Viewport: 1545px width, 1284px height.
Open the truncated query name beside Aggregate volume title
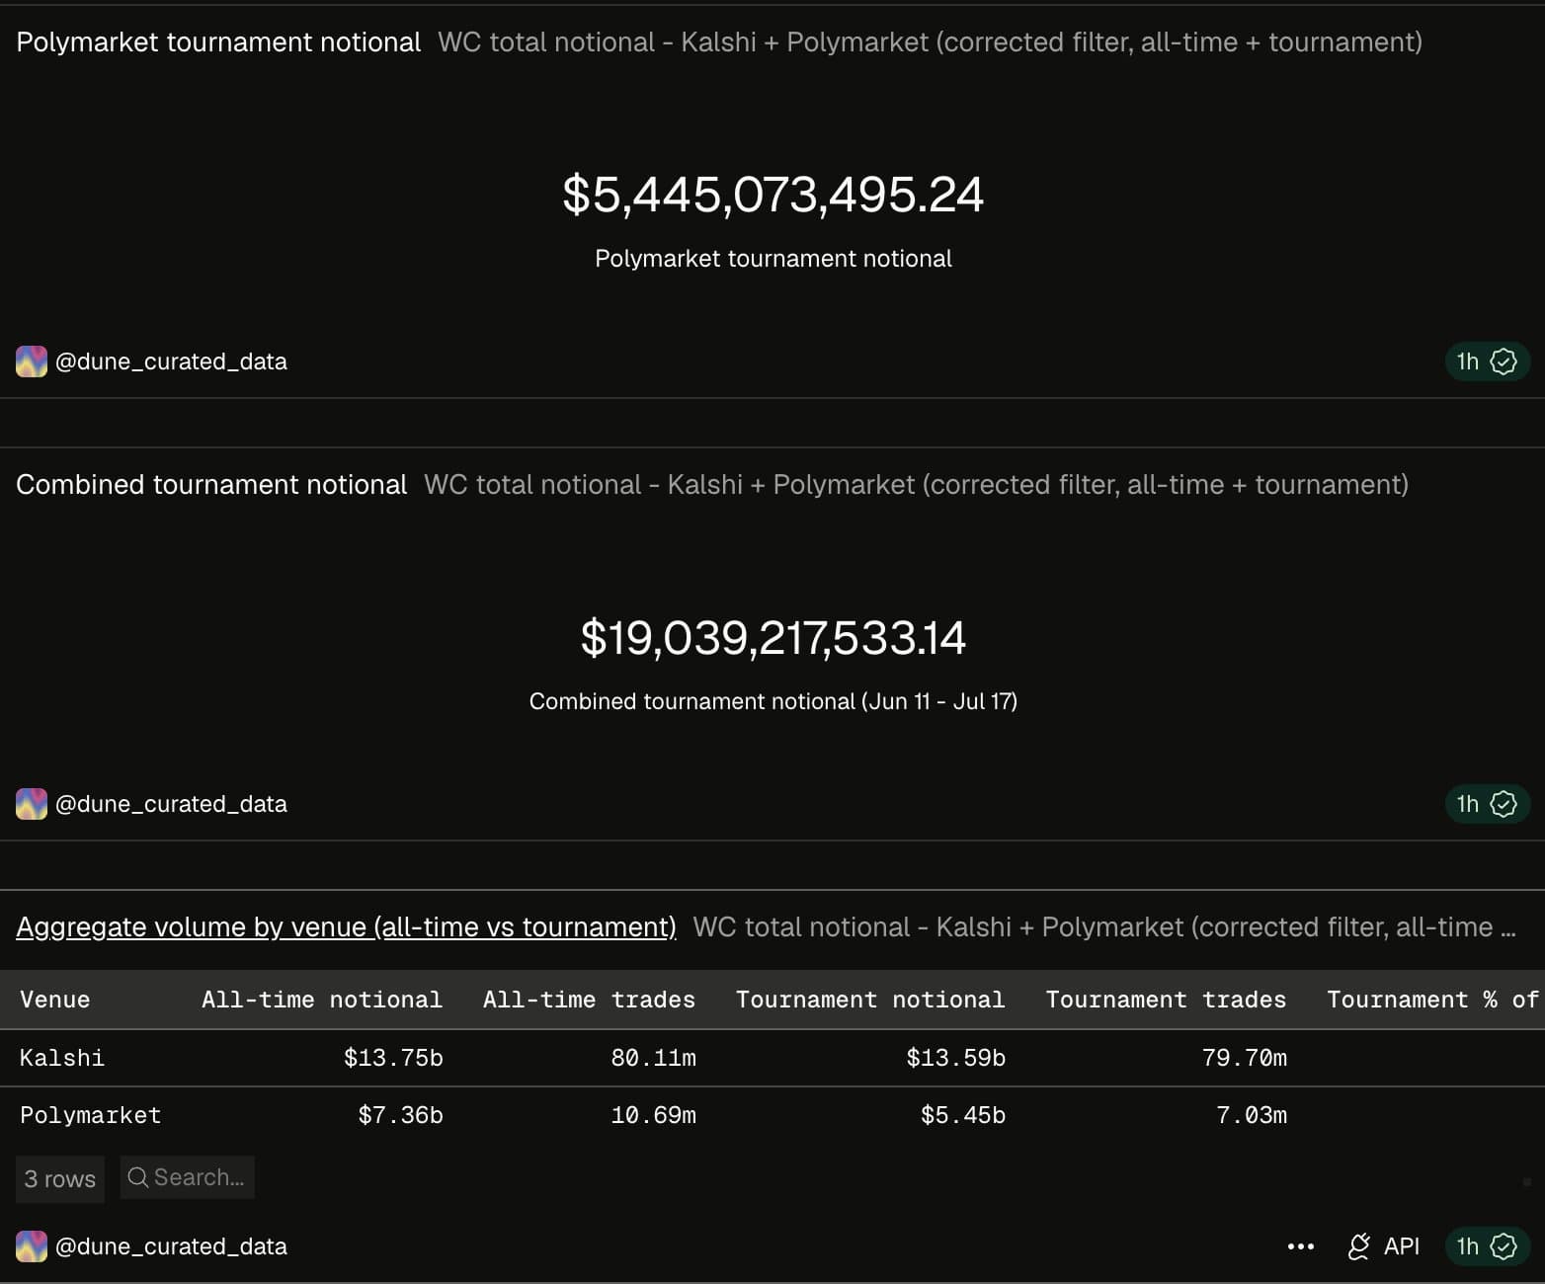pos(1104,927)
